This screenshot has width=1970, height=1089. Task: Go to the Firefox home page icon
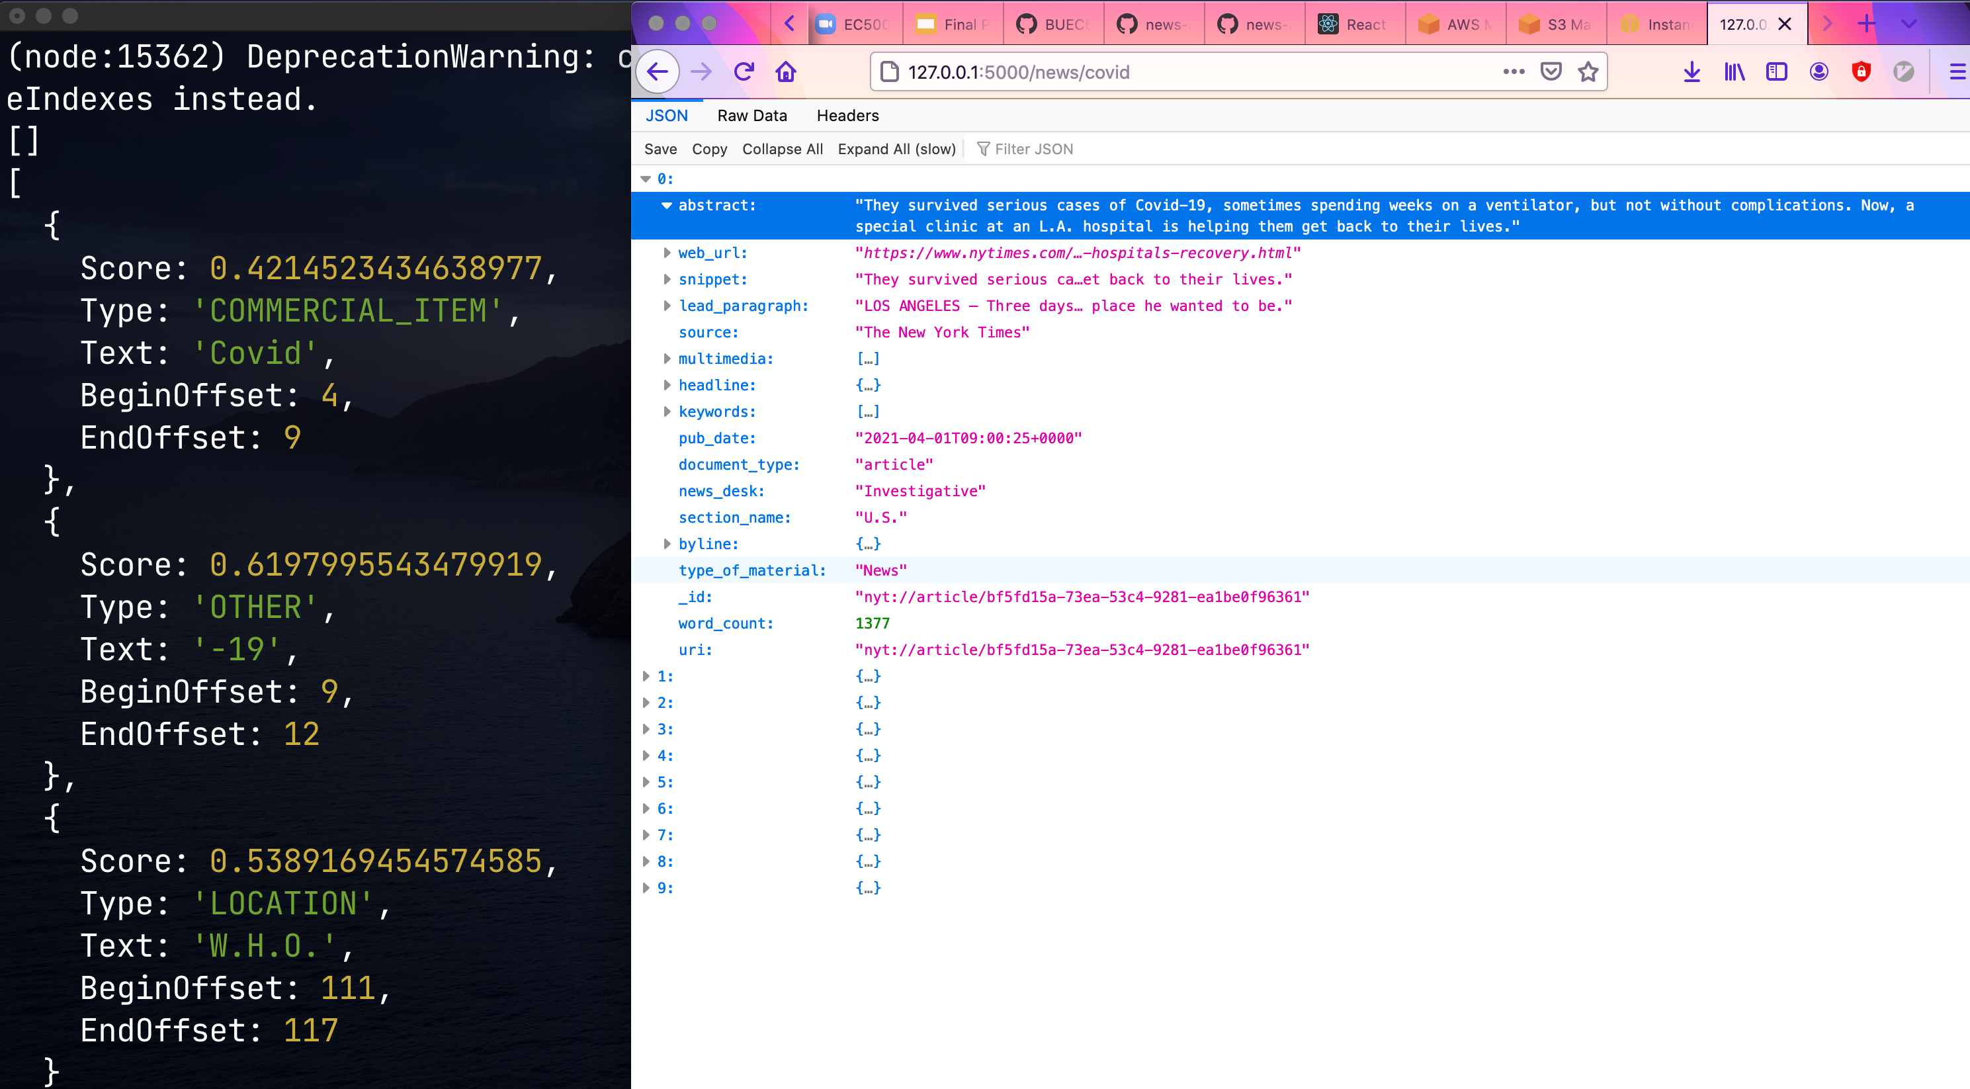pos(785,72)
